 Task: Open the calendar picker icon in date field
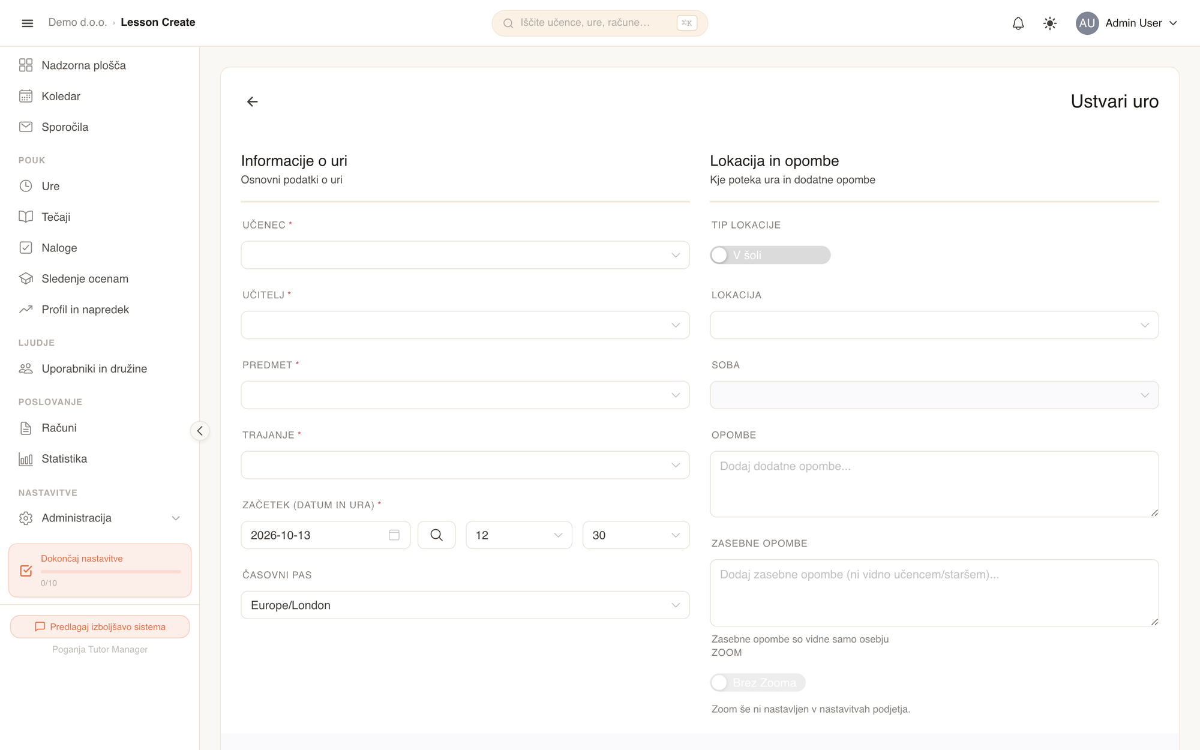[394, 535]
